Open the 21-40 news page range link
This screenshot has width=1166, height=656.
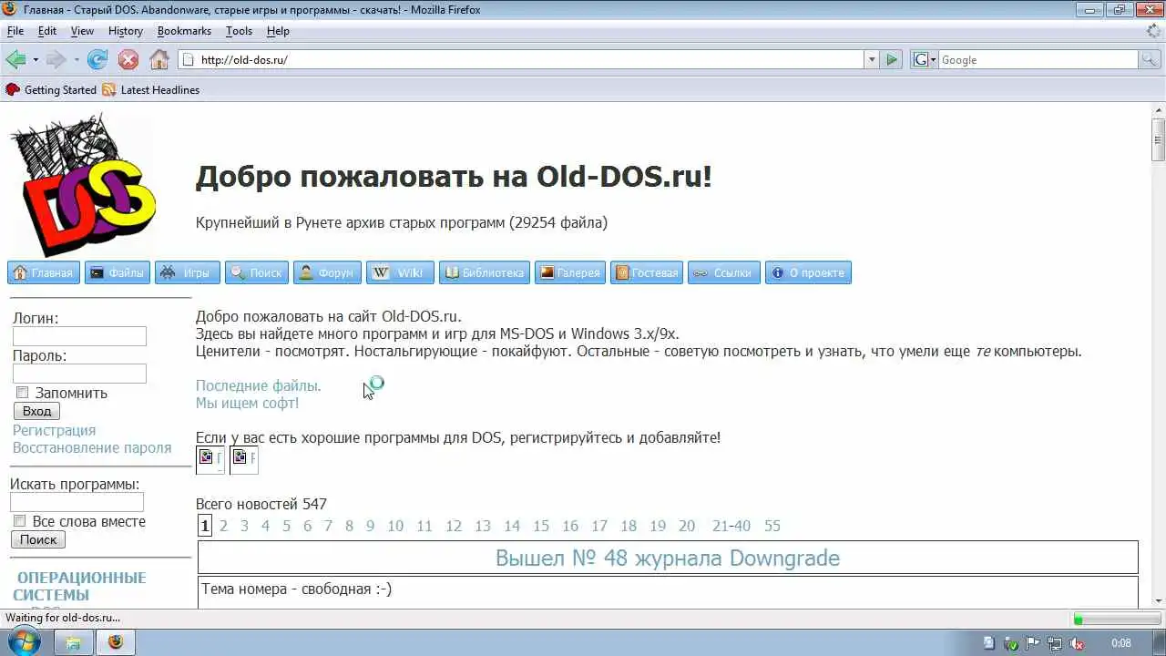[x=731, y=526]
